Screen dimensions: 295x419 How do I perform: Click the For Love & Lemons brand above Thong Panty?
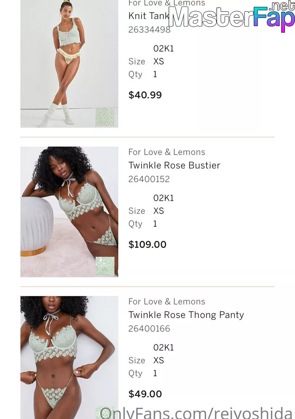point(167,301)
